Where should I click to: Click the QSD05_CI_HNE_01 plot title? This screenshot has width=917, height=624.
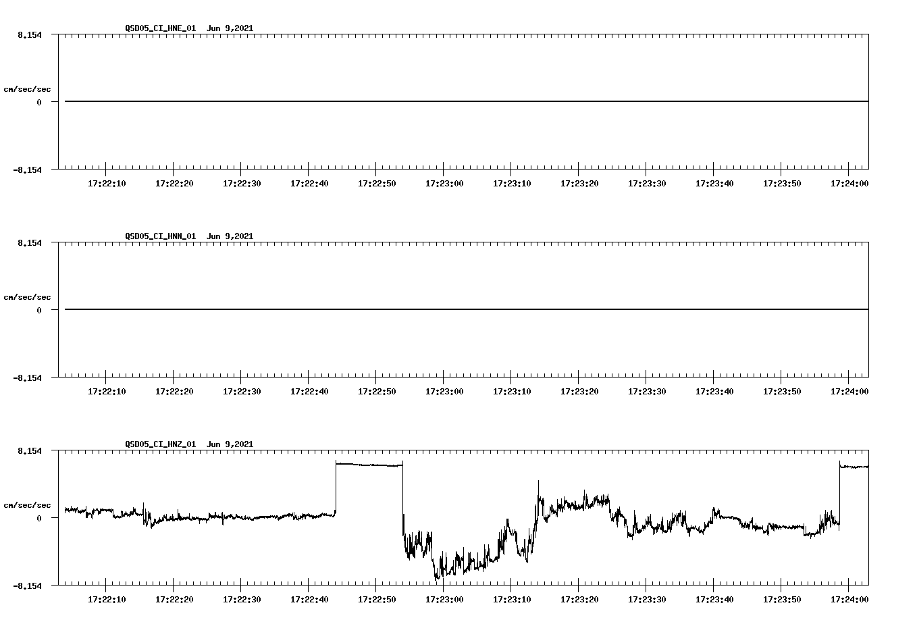[x=161, y=28]
